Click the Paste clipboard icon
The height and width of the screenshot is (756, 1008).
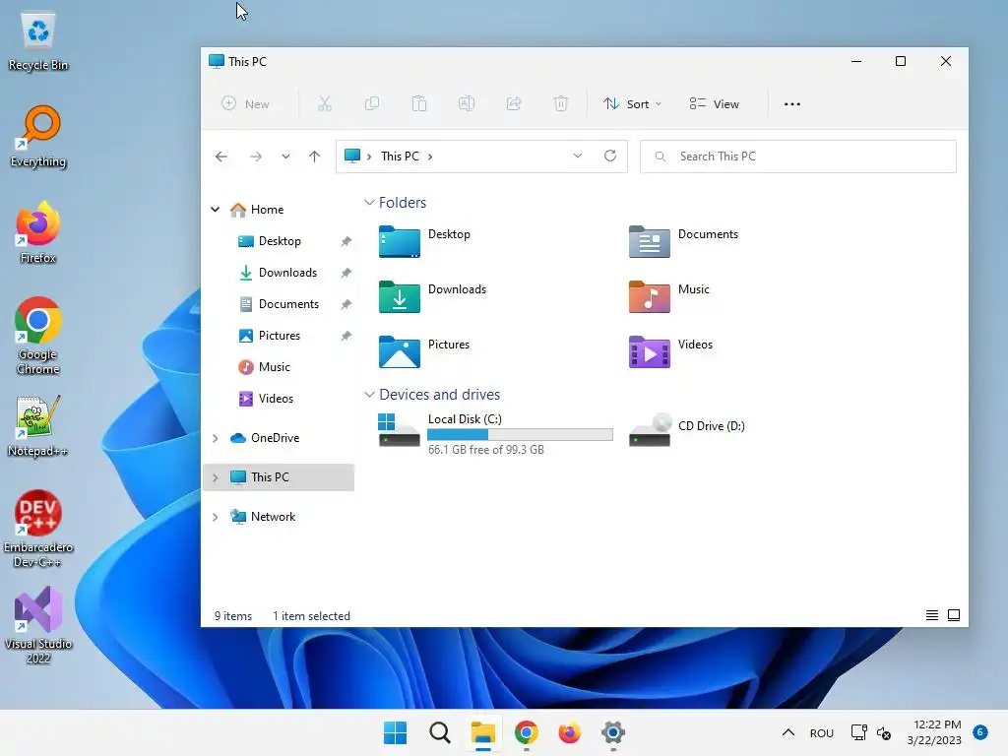(x=419, y=103)
